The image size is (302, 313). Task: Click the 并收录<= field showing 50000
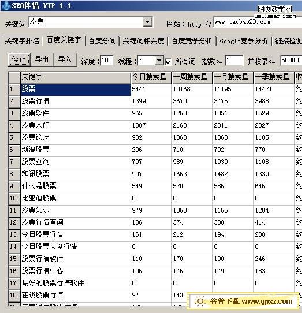[291, 61]
